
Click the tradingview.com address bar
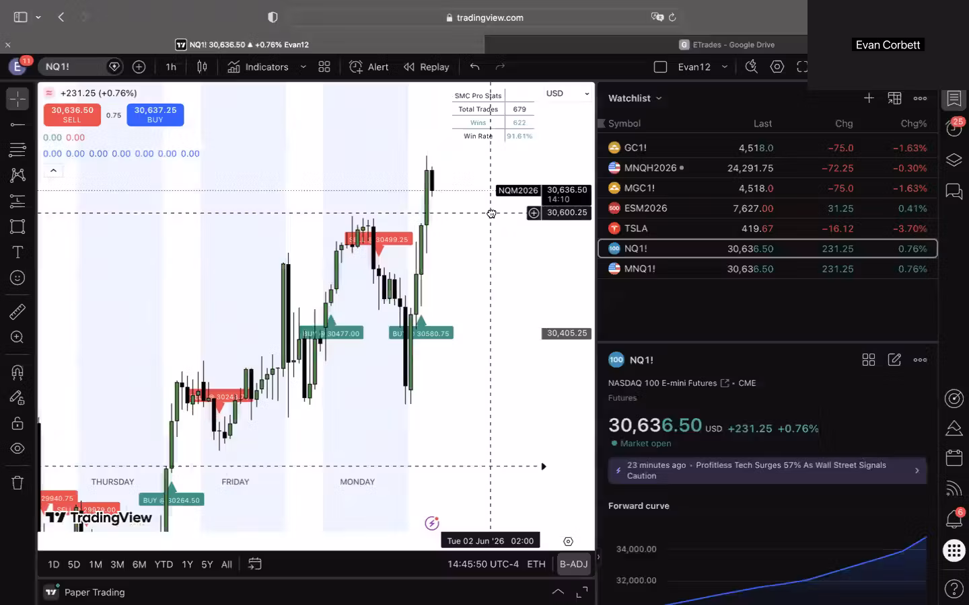click(485, 17)
